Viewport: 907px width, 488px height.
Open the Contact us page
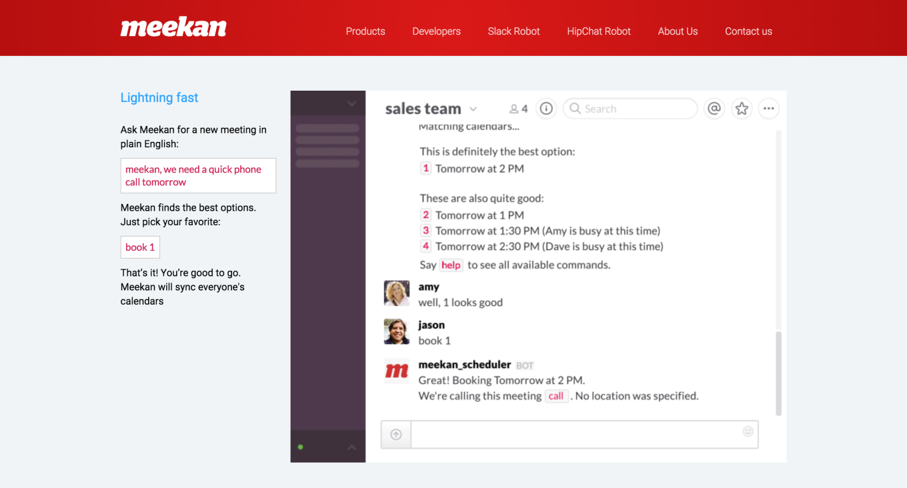tap(748, 31)
